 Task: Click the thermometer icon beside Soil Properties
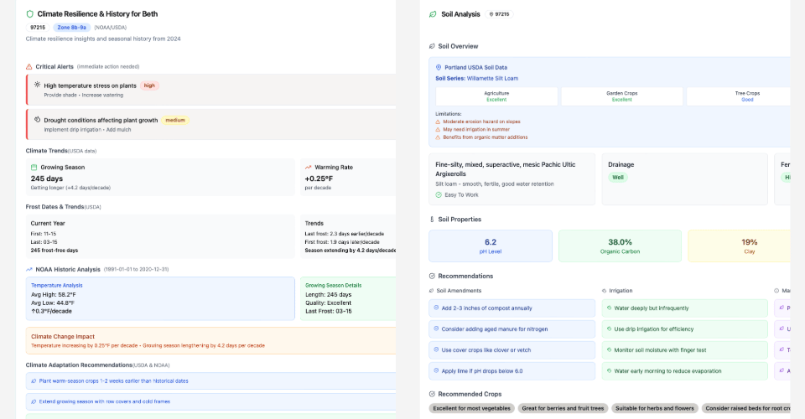pyautogui.click(x=432, y=219)
